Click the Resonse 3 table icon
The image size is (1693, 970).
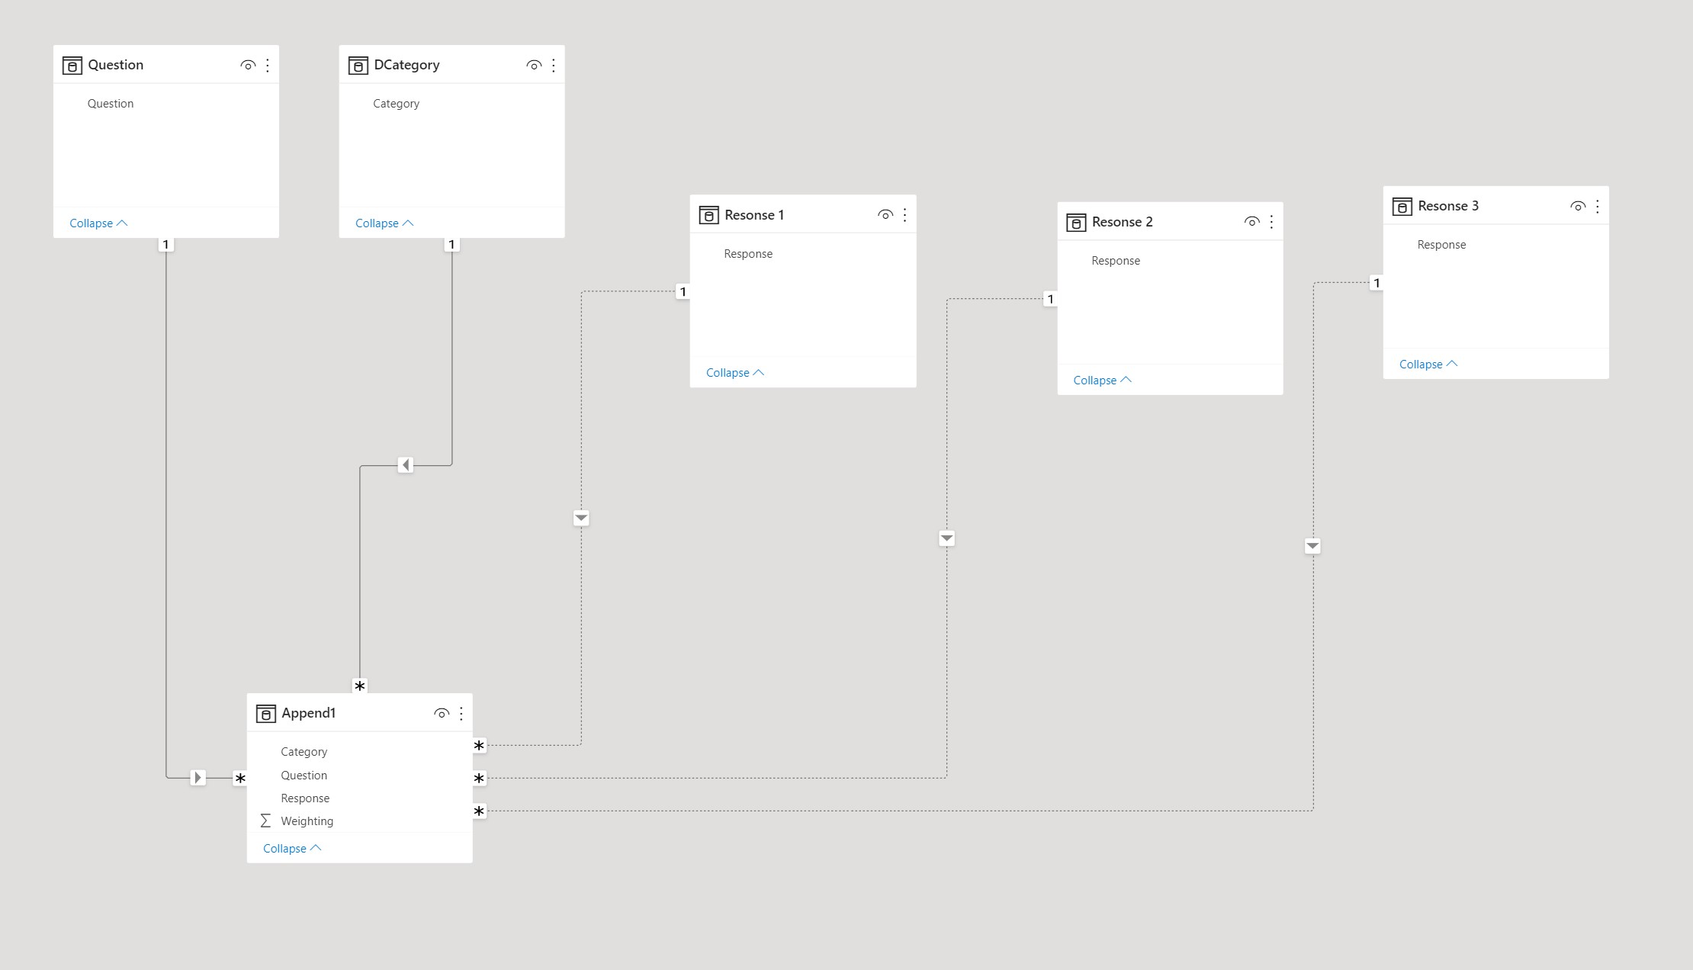point(1402,207)
